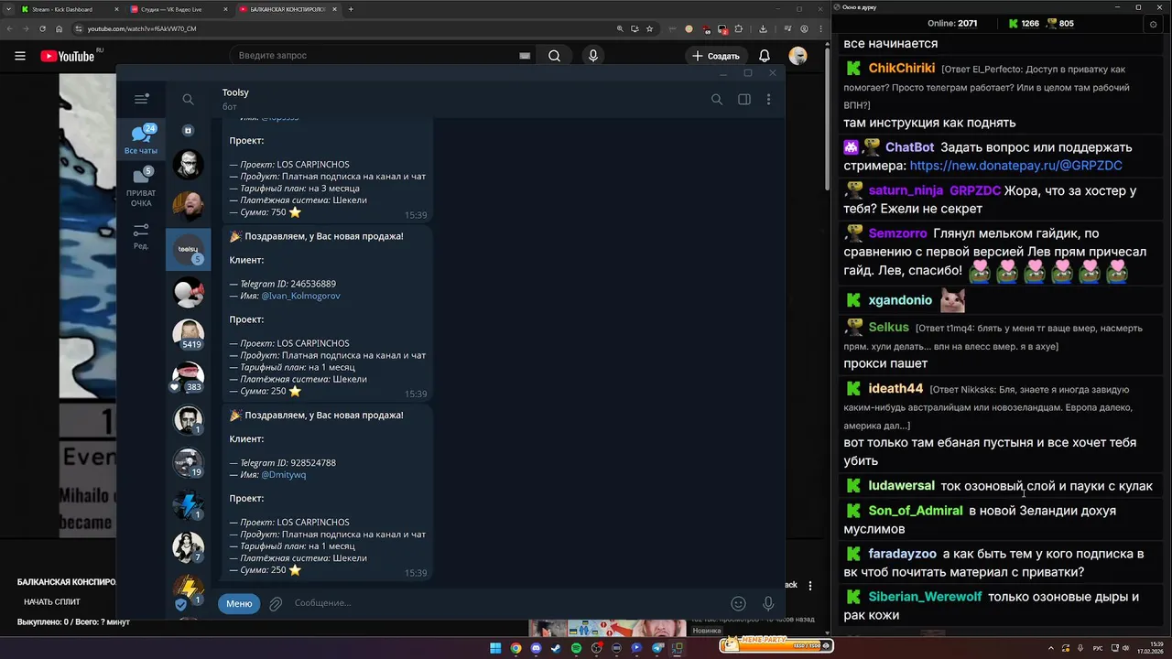The width and height of the screenshot is (1172, 659).
Task: Open the Telegram hamburger menu
Action: pyautogui.click(x=141, y=99)
